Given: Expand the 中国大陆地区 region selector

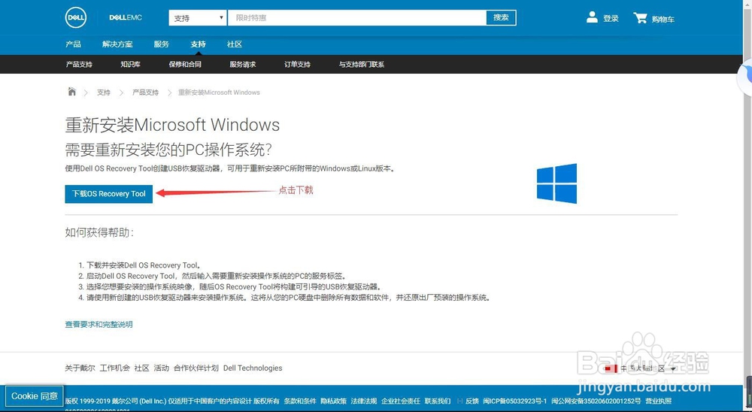Looking at the screenshot, I should 647,368.
